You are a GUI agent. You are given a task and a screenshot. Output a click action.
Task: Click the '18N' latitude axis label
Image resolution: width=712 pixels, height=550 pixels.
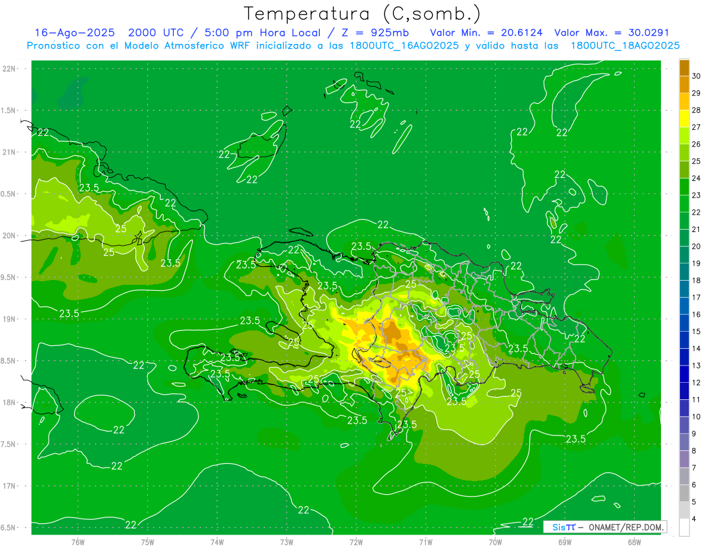9,402
